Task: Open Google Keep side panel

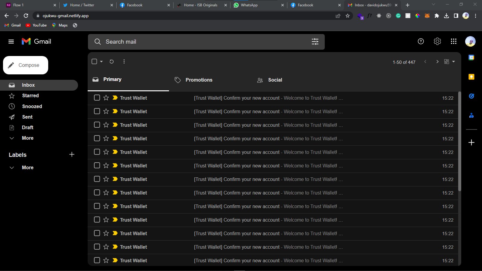Action: pos(471,77)
